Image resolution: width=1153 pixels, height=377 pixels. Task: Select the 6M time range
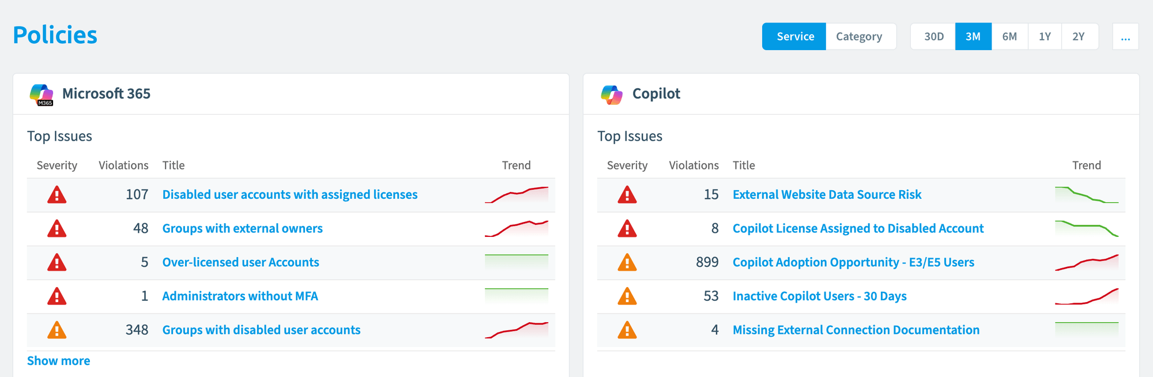click(1009, 36)
